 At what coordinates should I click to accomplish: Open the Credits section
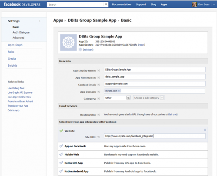click(12, 59)
